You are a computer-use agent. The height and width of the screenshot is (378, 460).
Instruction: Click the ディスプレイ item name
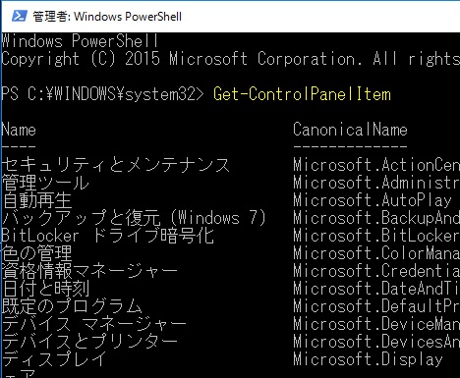tap(54, 359)
